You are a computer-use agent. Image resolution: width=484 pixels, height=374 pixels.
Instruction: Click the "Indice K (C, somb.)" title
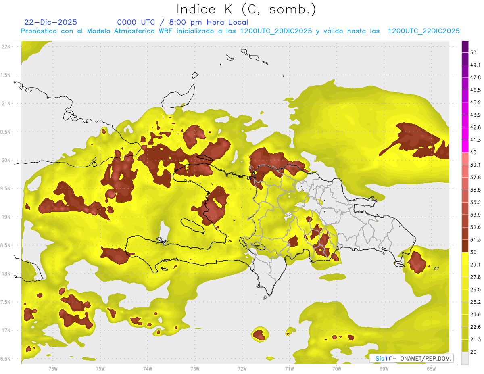pos(246,9)
